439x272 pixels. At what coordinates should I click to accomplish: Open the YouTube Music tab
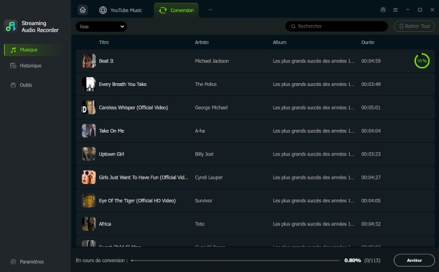tap(121, 10)
